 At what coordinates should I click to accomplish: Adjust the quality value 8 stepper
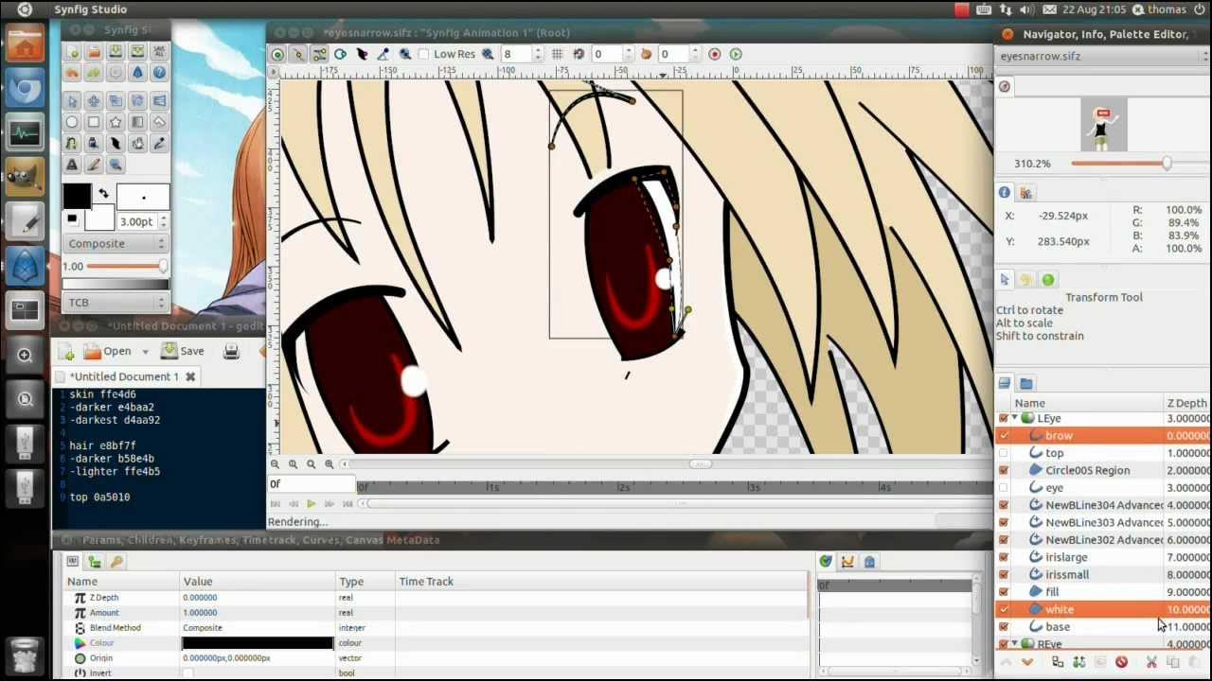(538, 54)
